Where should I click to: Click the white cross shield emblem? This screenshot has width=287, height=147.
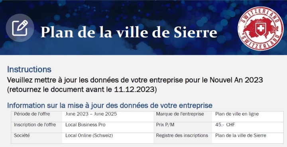261,28
